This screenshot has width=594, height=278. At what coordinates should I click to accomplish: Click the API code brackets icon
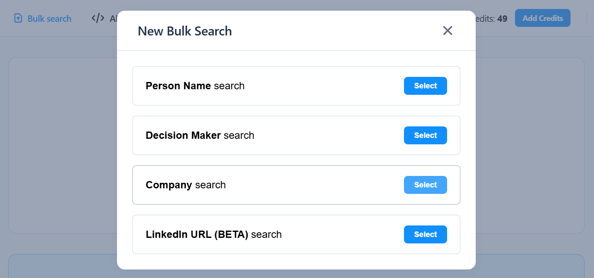[98, 18]
